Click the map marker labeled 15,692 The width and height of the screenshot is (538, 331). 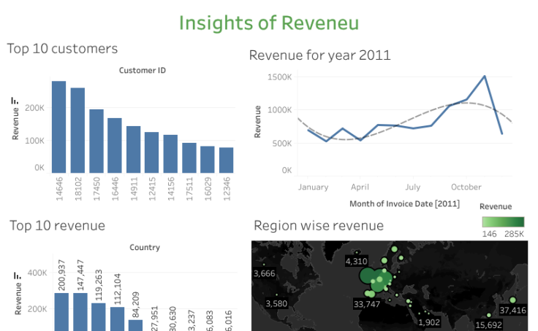488,315
